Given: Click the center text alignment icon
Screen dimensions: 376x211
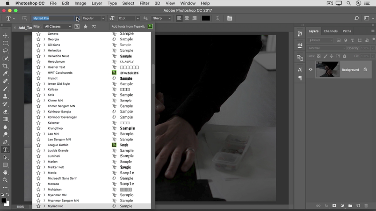Looking at the screenshot, I should 187,18.
